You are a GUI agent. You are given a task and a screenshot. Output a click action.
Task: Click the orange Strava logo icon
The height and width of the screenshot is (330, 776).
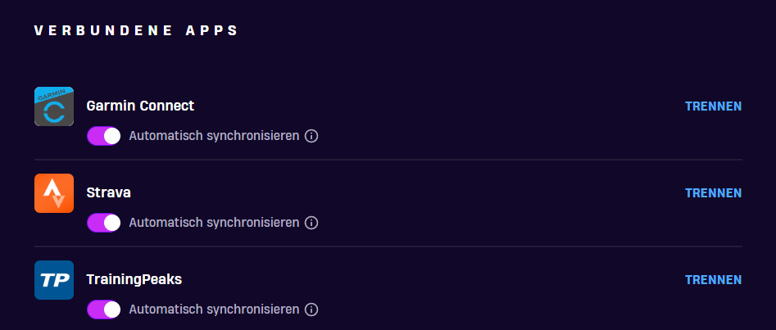pos(54,193)
